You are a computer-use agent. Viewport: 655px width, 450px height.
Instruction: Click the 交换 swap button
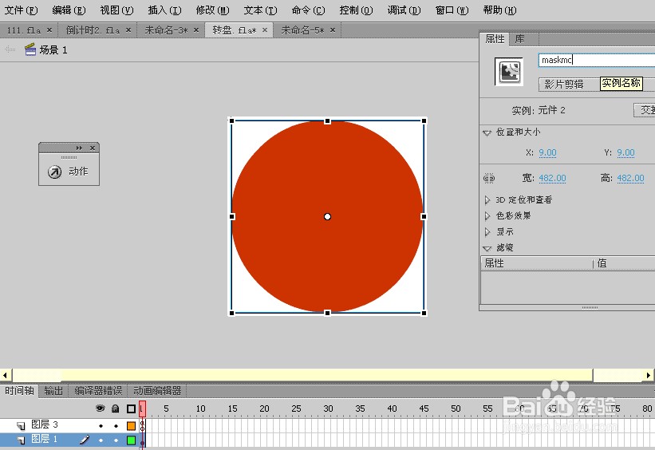click(645, 110)
